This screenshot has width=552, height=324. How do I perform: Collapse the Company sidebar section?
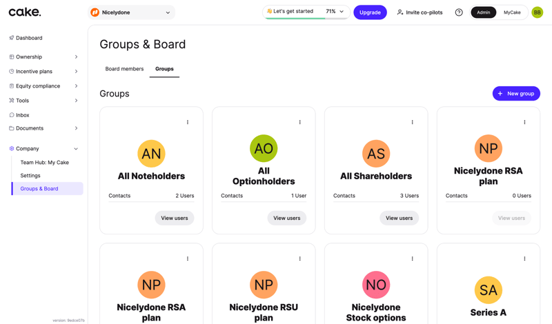click(76, 149)
